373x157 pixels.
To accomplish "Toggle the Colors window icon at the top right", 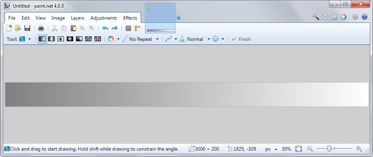I will [344, 17].
